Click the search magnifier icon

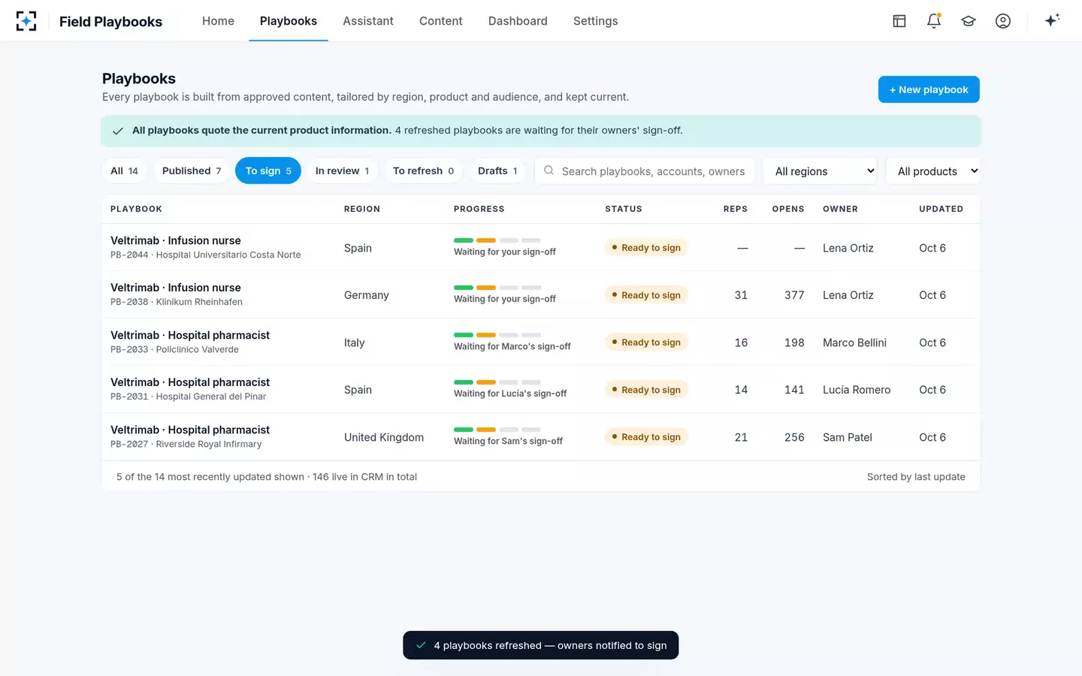tap(549, 171)
